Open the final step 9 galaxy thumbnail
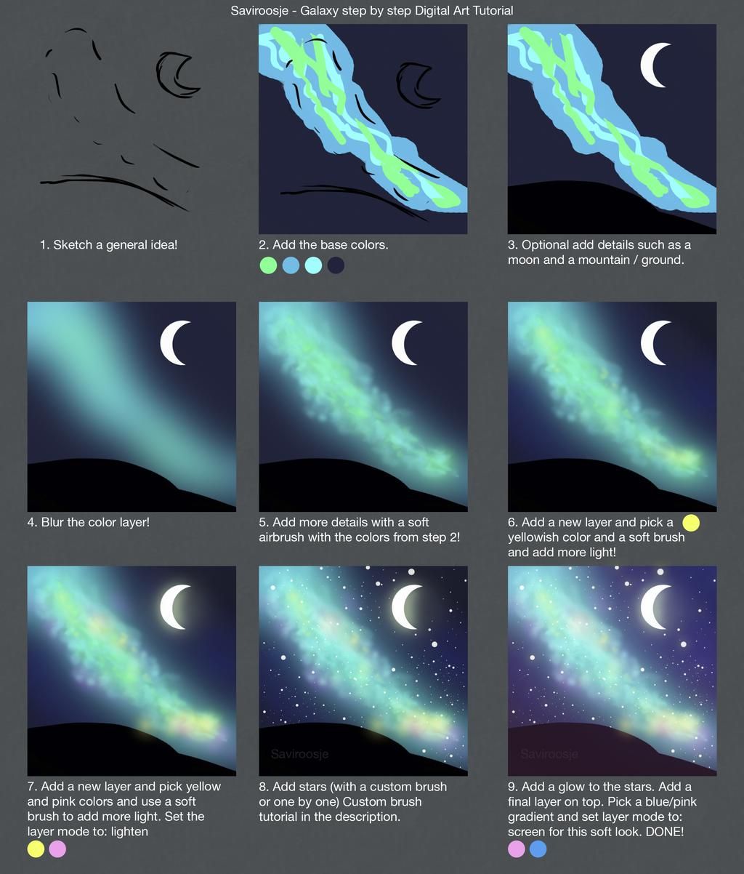The height and width of the screenshot is (874, 744). coord(612,670)
